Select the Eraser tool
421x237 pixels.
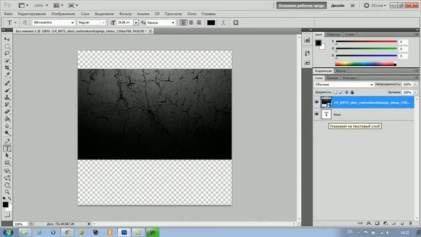point(7,111)
